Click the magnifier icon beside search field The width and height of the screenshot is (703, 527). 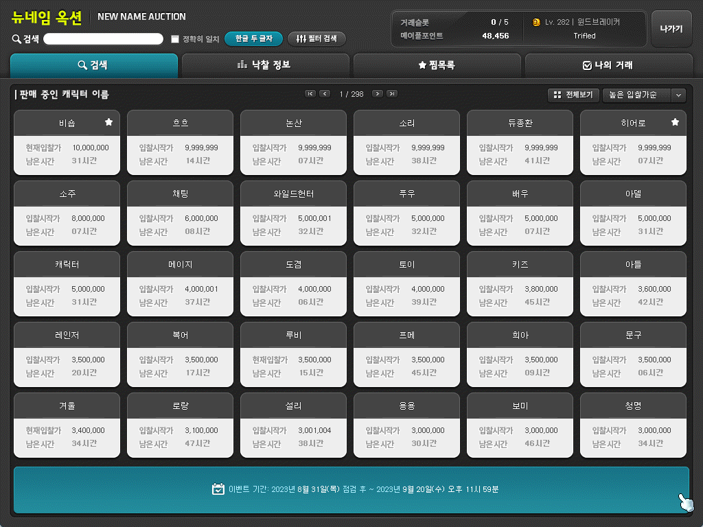(x=16, y=39)
